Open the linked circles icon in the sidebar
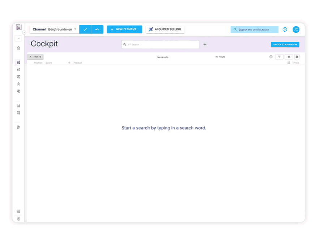318x247 pixels. [18, 91]
